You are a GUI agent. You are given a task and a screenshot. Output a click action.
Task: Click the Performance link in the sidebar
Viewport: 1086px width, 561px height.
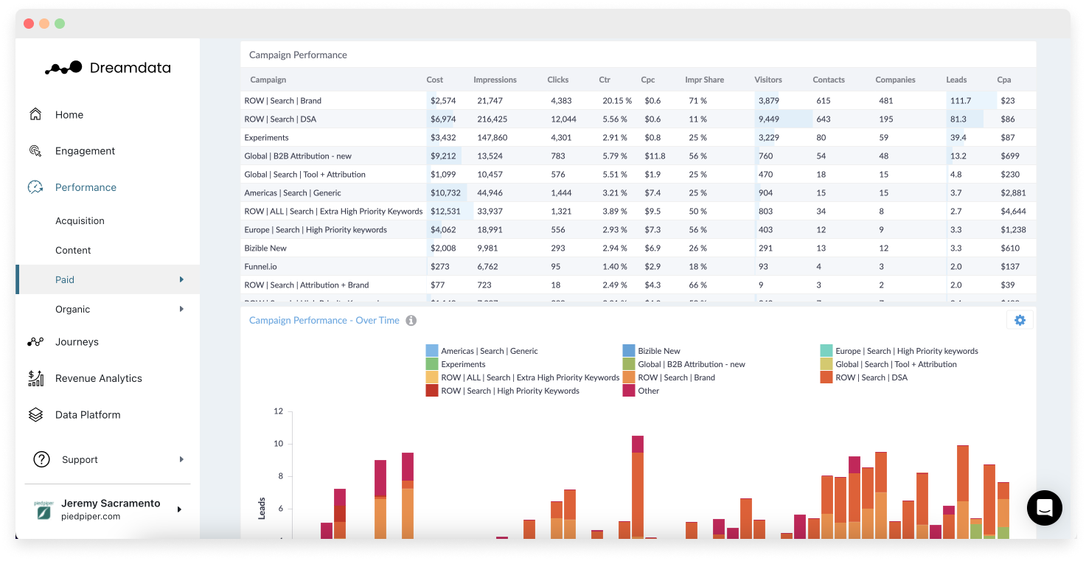pyautogui.click(x=86, y=187)
